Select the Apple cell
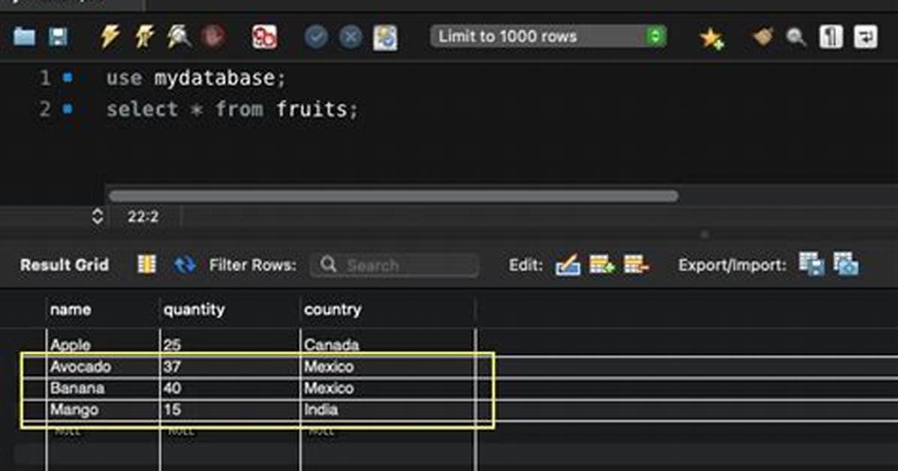This screenshot has width=898, height=471. coord(103,344)
